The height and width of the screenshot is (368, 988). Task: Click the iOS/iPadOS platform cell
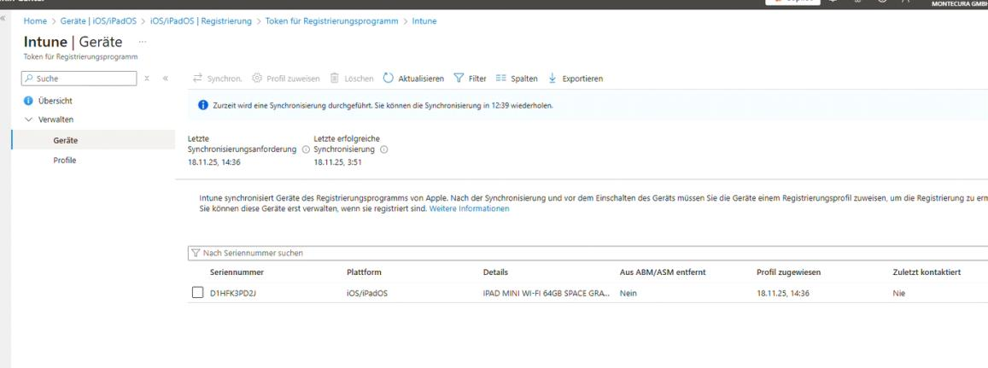click(x=367, y=293)
